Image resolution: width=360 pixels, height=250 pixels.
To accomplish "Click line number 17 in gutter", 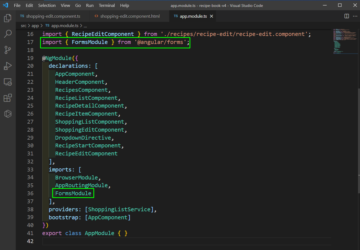I will (30, 42).
